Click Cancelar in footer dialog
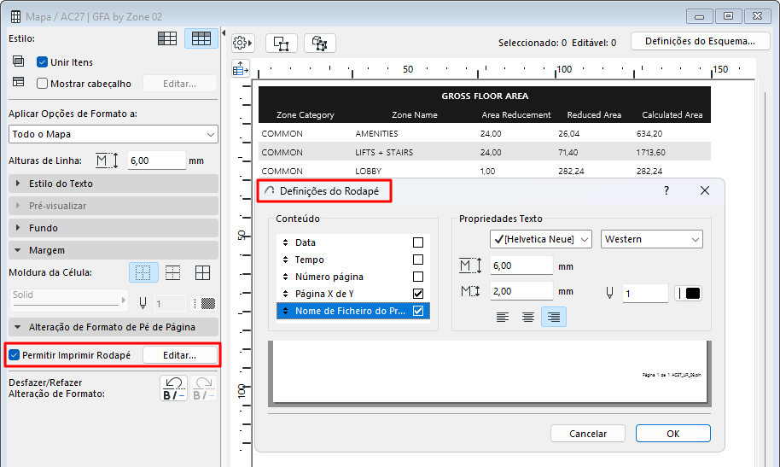780x467 pixels. click(588, 433)
